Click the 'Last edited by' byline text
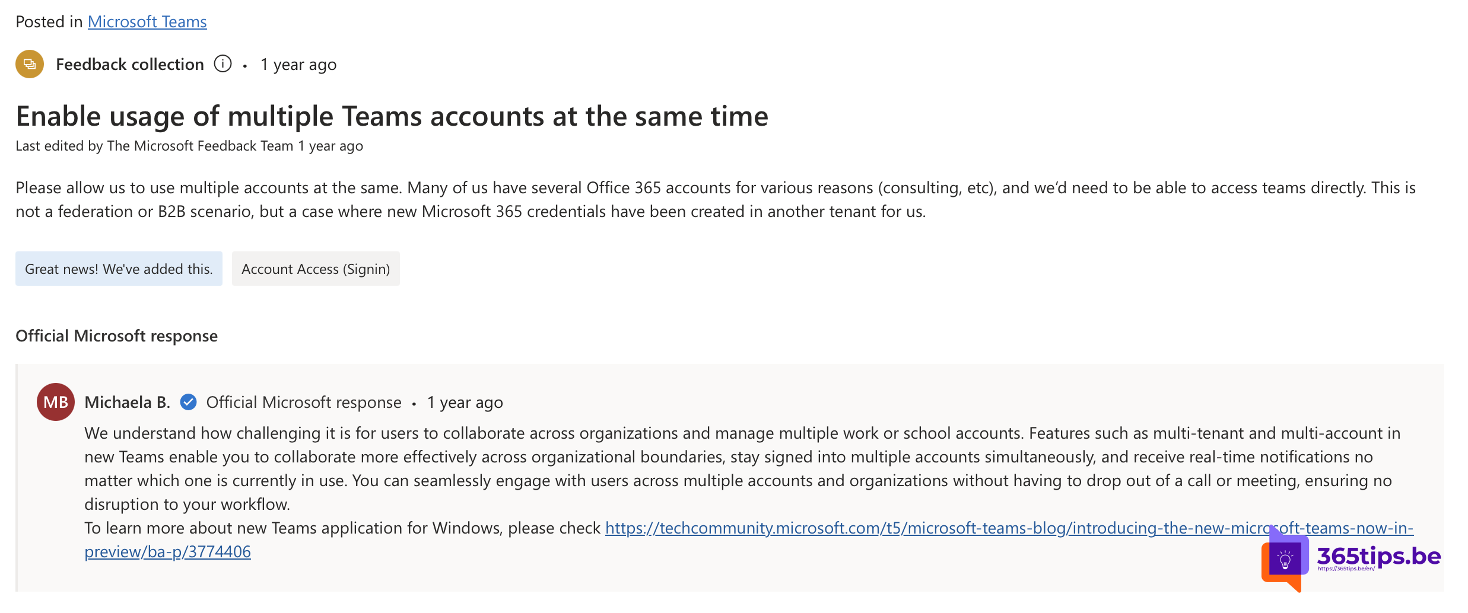The height and width of the screenshot is (613, 1468). coord(189,145)
